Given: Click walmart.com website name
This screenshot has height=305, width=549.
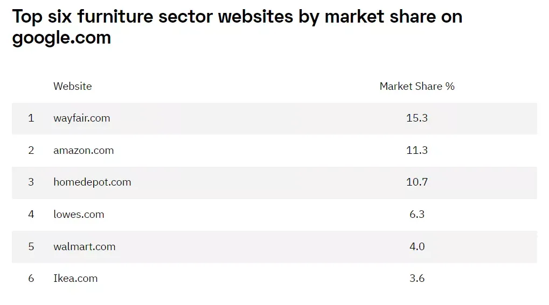Looking at the screenshot, I should [85, 246].
